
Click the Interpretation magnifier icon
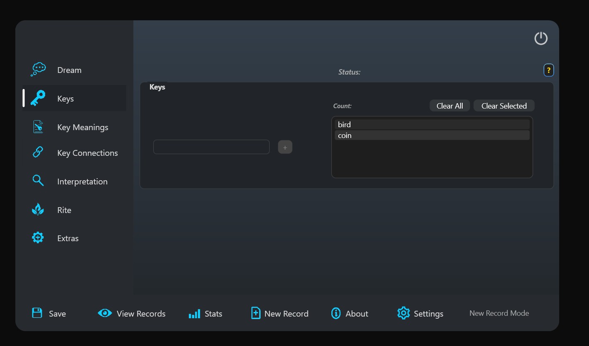point(38,181)
